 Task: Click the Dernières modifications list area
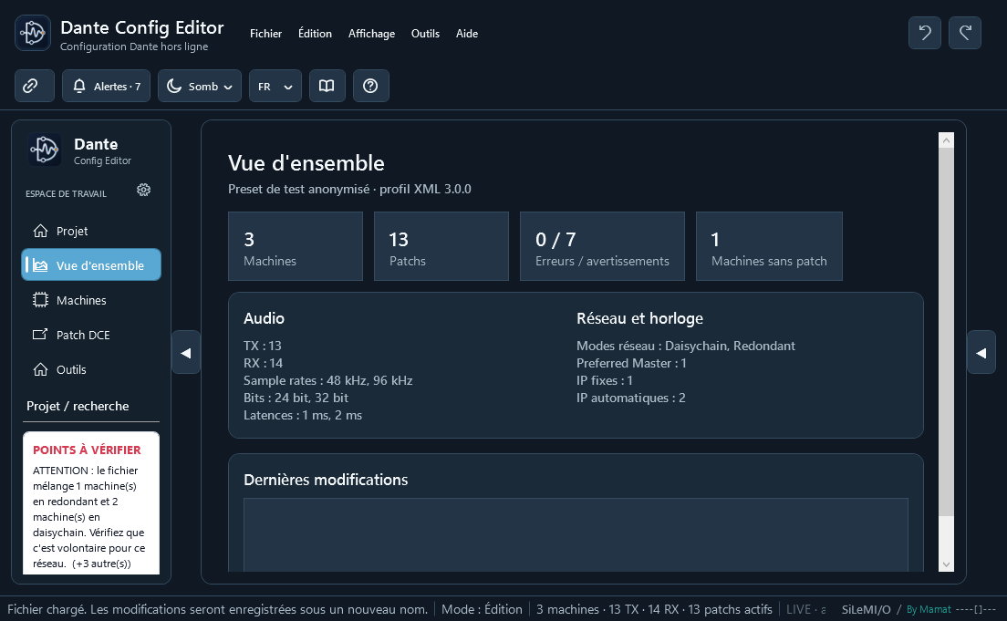pos(576,534)
